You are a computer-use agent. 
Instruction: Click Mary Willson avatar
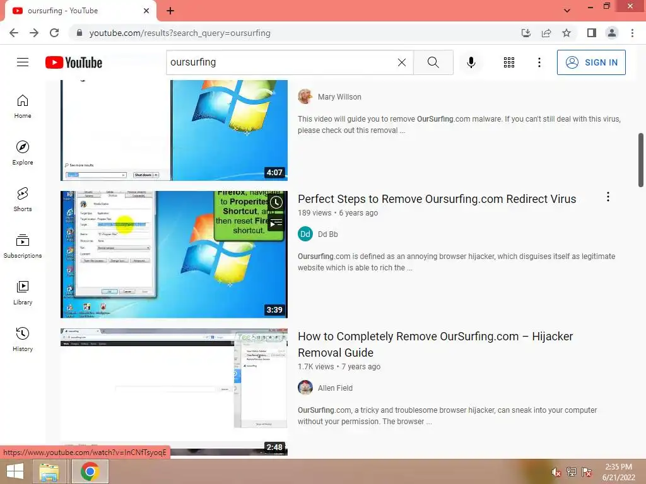tap(305, 96)
